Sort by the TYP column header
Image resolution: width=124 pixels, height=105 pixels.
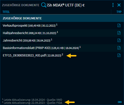coord(119,12)
